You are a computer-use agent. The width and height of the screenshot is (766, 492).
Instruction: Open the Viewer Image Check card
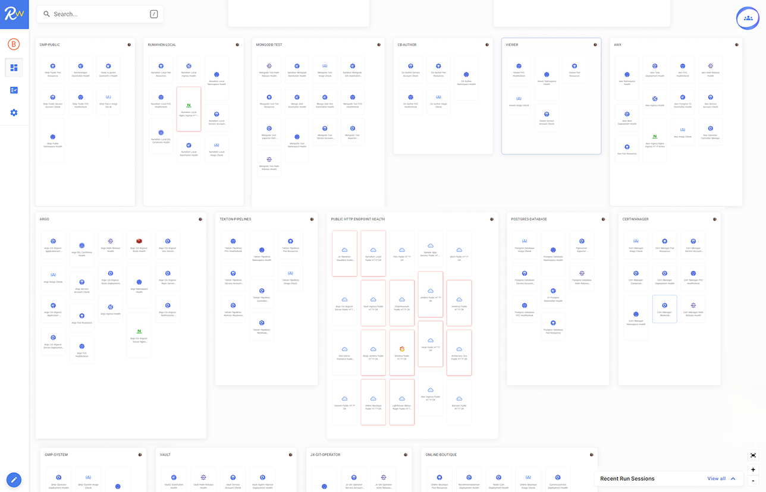(519, 101)
